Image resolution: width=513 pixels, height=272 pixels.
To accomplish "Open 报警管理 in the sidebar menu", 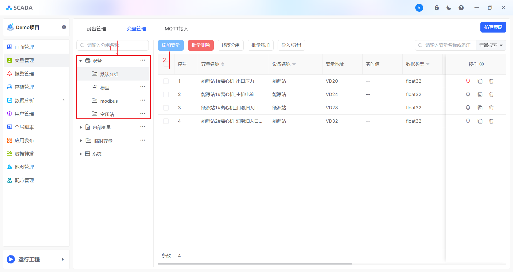I will tap(24, 74).
